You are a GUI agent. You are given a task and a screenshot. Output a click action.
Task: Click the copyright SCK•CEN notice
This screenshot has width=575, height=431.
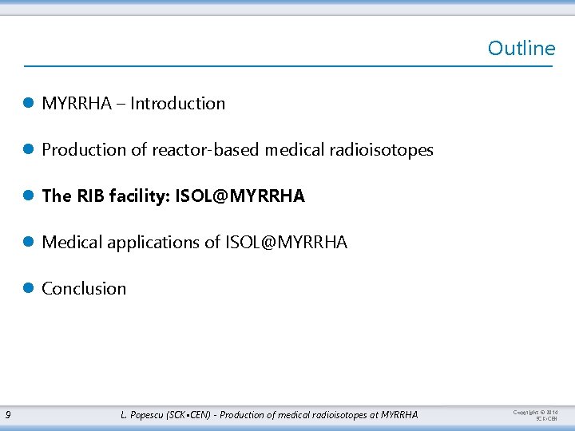[535, 415]
